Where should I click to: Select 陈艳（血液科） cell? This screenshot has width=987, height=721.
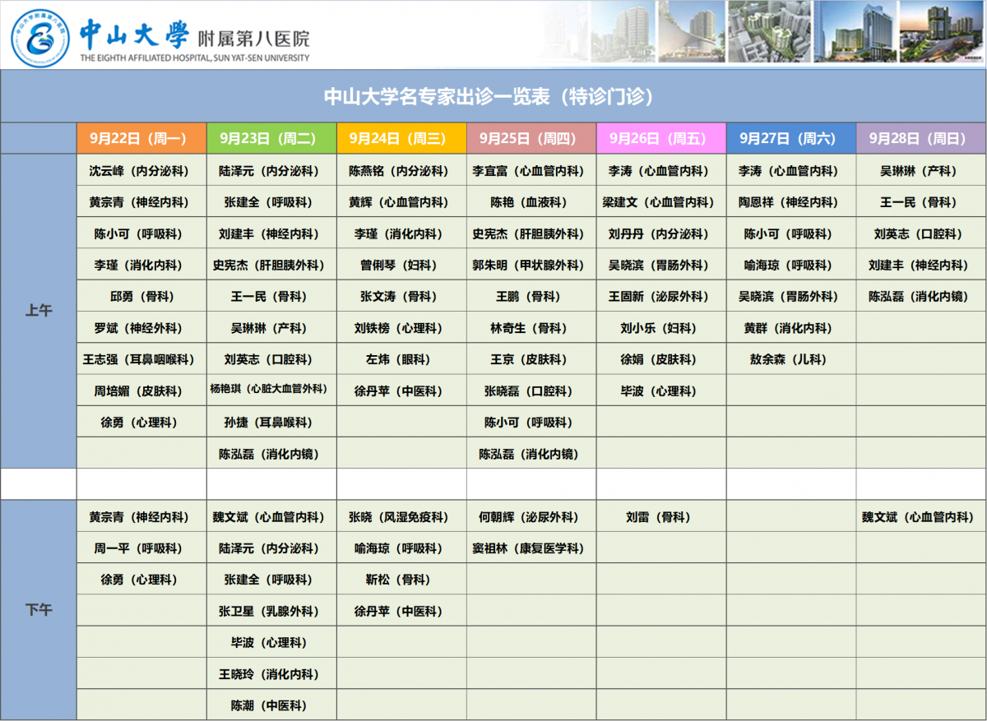pos(531,202)
